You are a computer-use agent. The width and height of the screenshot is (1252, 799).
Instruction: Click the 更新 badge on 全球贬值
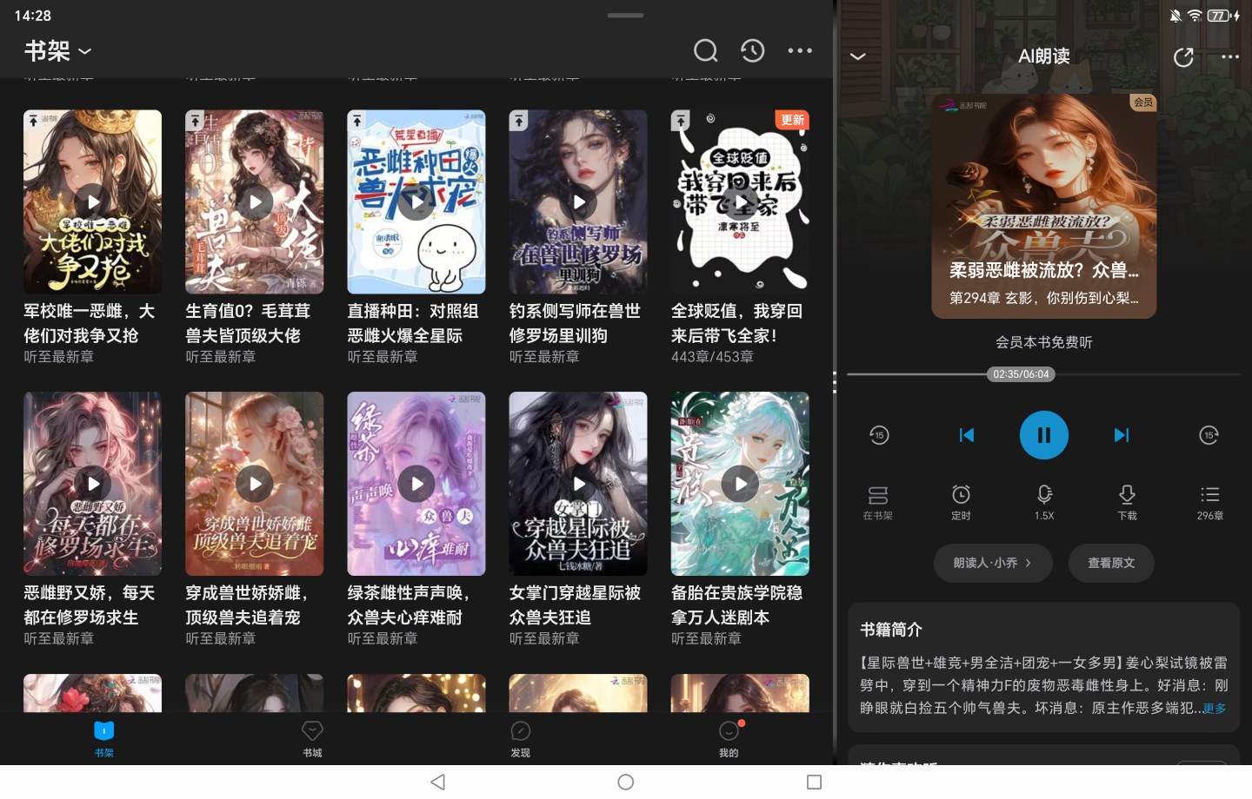coord(792,120)
